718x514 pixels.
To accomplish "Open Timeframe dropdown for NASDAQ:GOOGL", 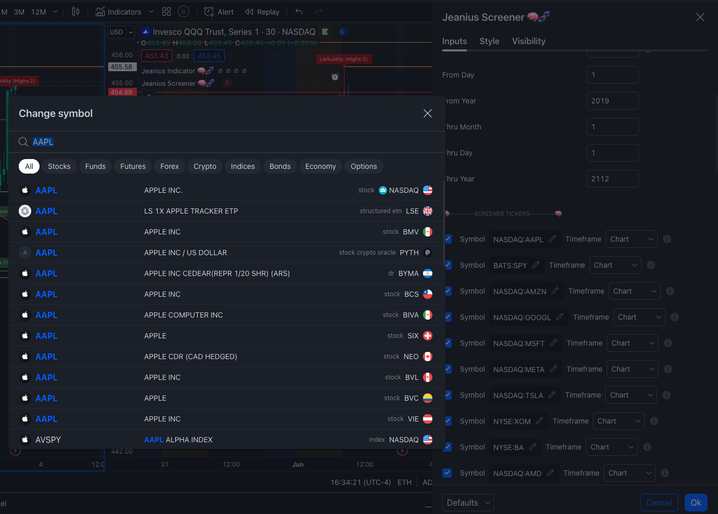I will tap(639, 317).
